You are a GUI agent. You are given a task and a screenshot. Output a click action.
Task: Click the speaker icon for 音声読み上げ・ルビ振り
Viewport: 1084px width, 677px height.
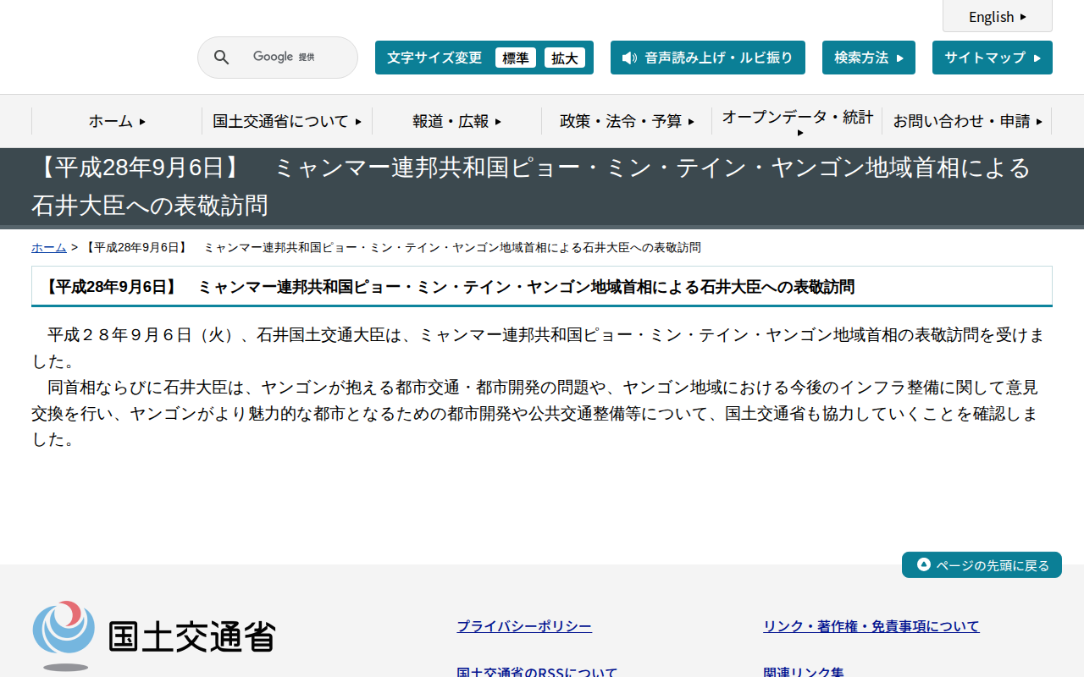pyautogui.click(x=628, y=58)
